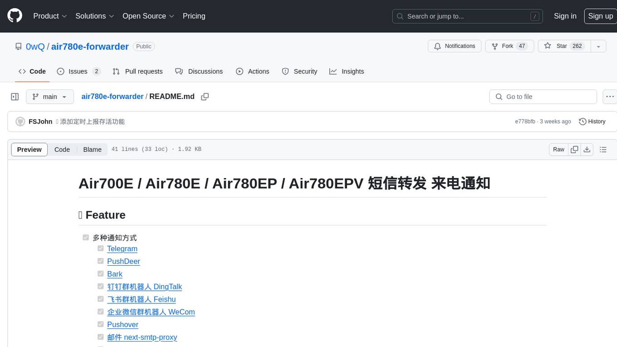
Task: Click the Issues circle icon
Action: point(61,71)
